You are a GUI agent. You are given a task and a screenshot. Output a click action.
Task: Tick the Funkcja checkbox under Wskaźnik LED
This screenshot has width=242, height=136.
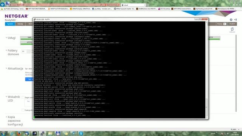(23, 110)
